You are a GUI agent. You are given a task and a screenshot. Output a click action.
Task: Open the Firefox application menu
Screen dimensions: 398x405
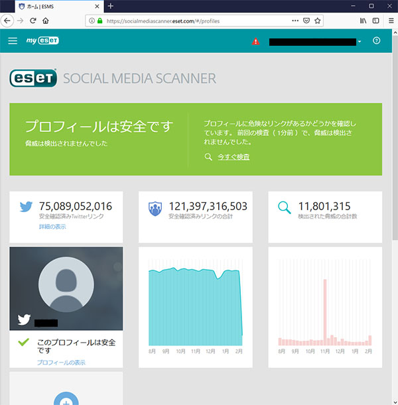[x=391, y=21]
